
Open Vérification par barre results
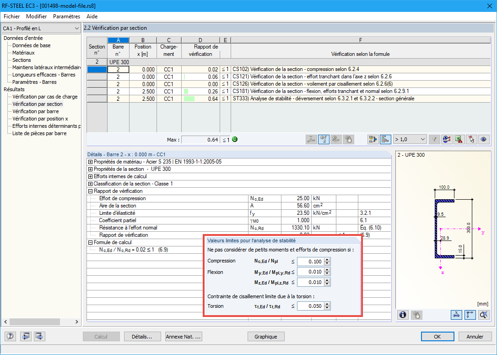tap(36, 111)
